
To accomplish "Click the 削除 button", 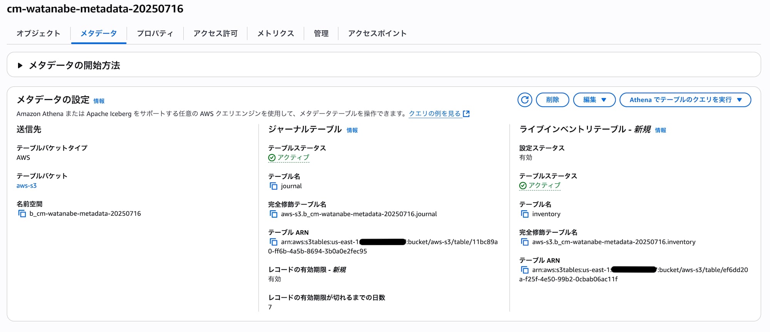I will point(552,100).
